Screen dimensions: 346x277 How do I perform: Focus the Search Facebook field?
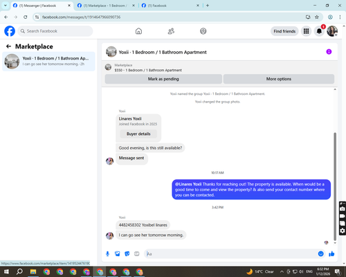55,31
